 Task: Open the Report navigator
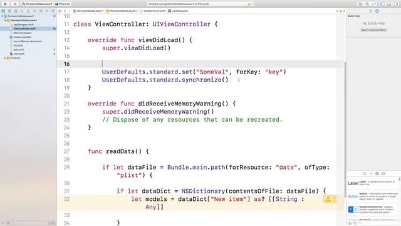pyautogui.click(x=53, y=11)
